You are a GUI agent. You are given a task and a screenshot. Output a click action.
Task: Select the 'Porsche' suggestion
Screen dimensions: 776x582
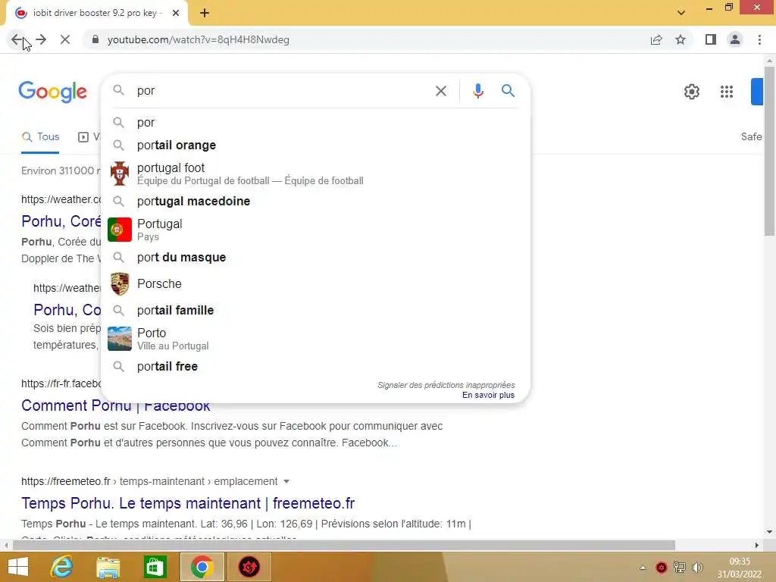[315, 283]
